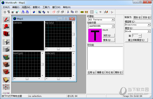The width and height of the screenshot is (153, 99).
Task: Click the last toolbar run-map icon
Action: coord(112,12)
